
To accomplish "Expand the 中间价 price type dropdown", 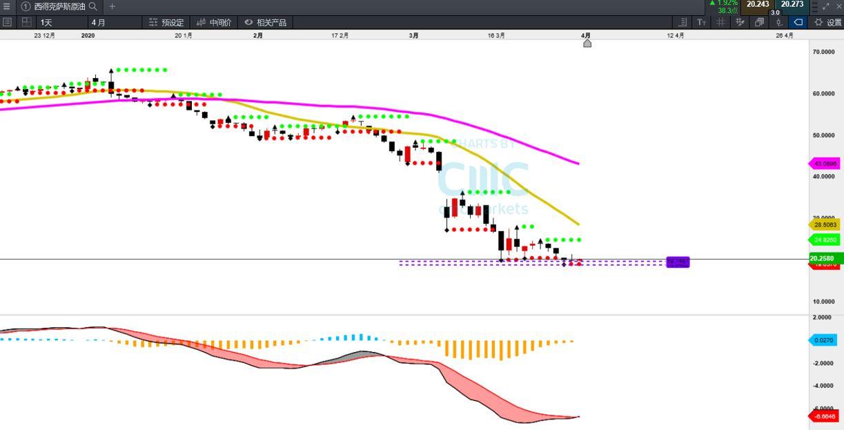I will tap(214, 22).
